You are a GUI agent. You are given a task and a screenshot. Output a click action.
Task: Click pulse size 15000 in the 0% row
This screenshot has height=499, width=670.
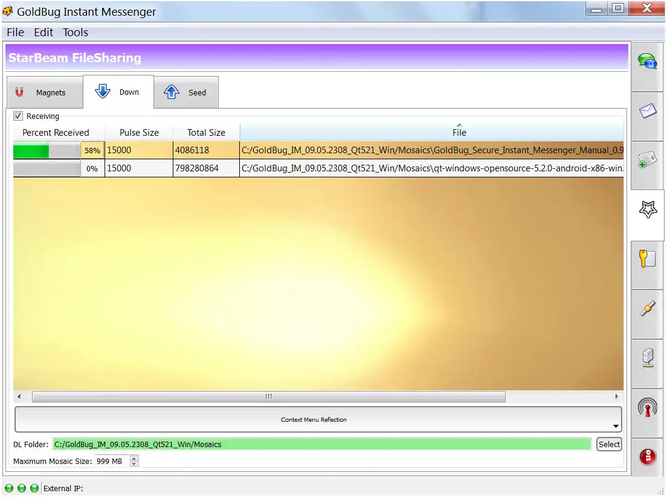coord(139,168)
